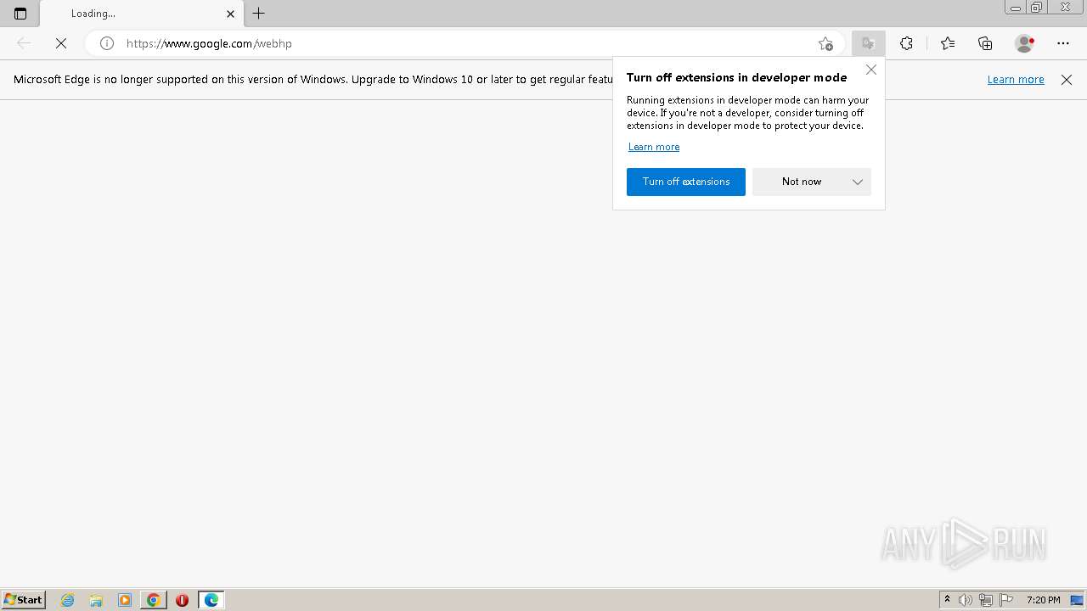This screenshot has height=611, width=1087.
Task: Open Learn more in the unsupported notice bar
Action: pos(1016,79)
